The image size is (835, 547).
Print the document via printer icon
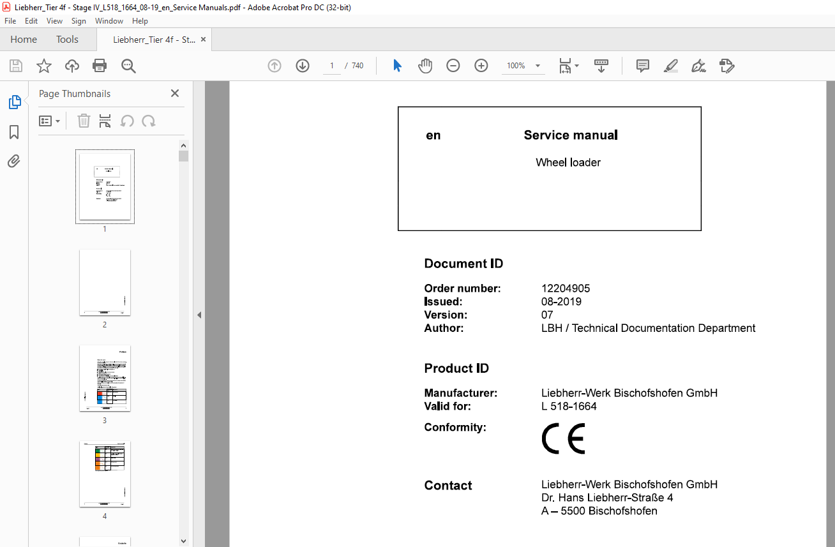[x=100, y=66]
